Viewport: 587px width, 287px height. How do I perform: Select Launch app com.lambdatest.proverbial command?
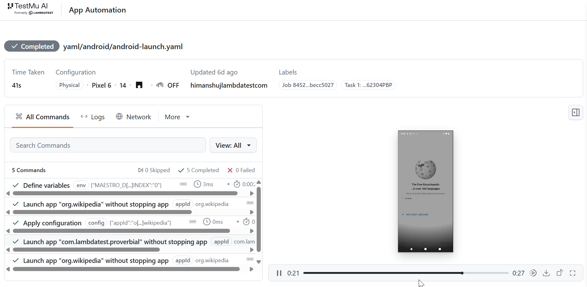115,242
